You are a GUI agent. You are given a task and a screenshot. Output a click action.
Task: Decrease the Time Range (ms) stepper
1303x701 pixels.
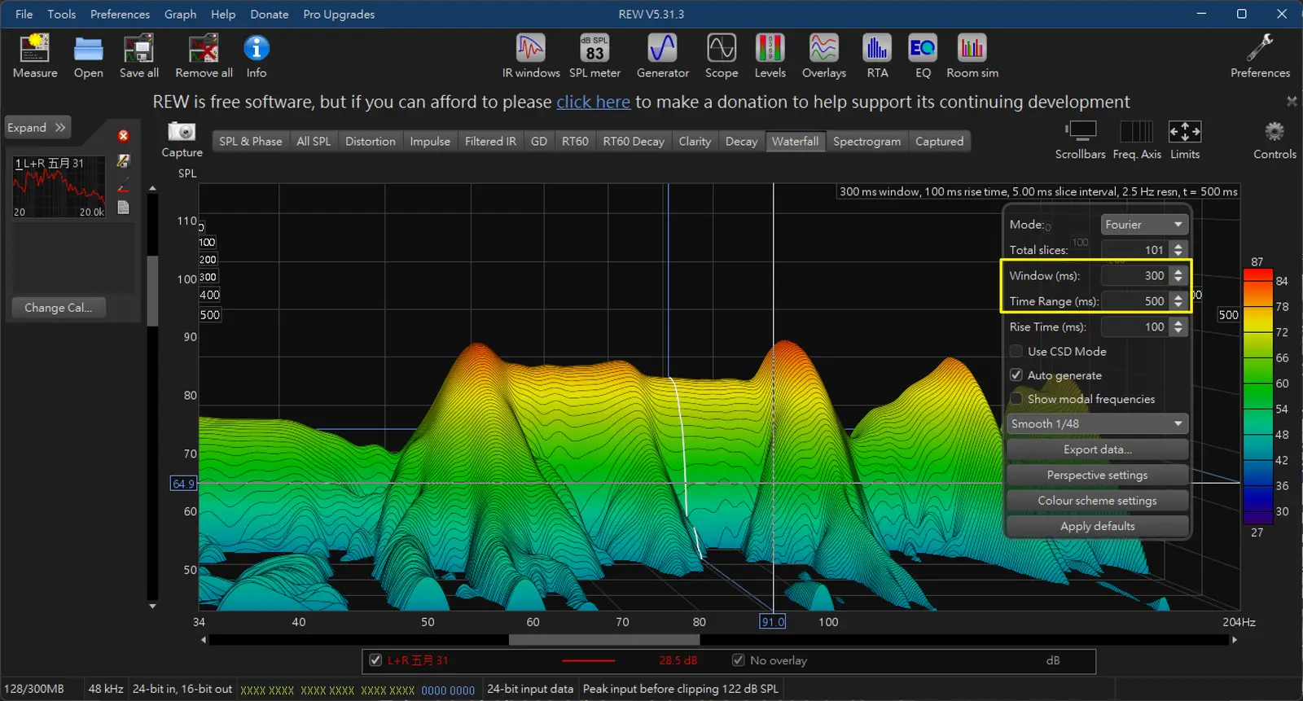[x=1178, y=306]
